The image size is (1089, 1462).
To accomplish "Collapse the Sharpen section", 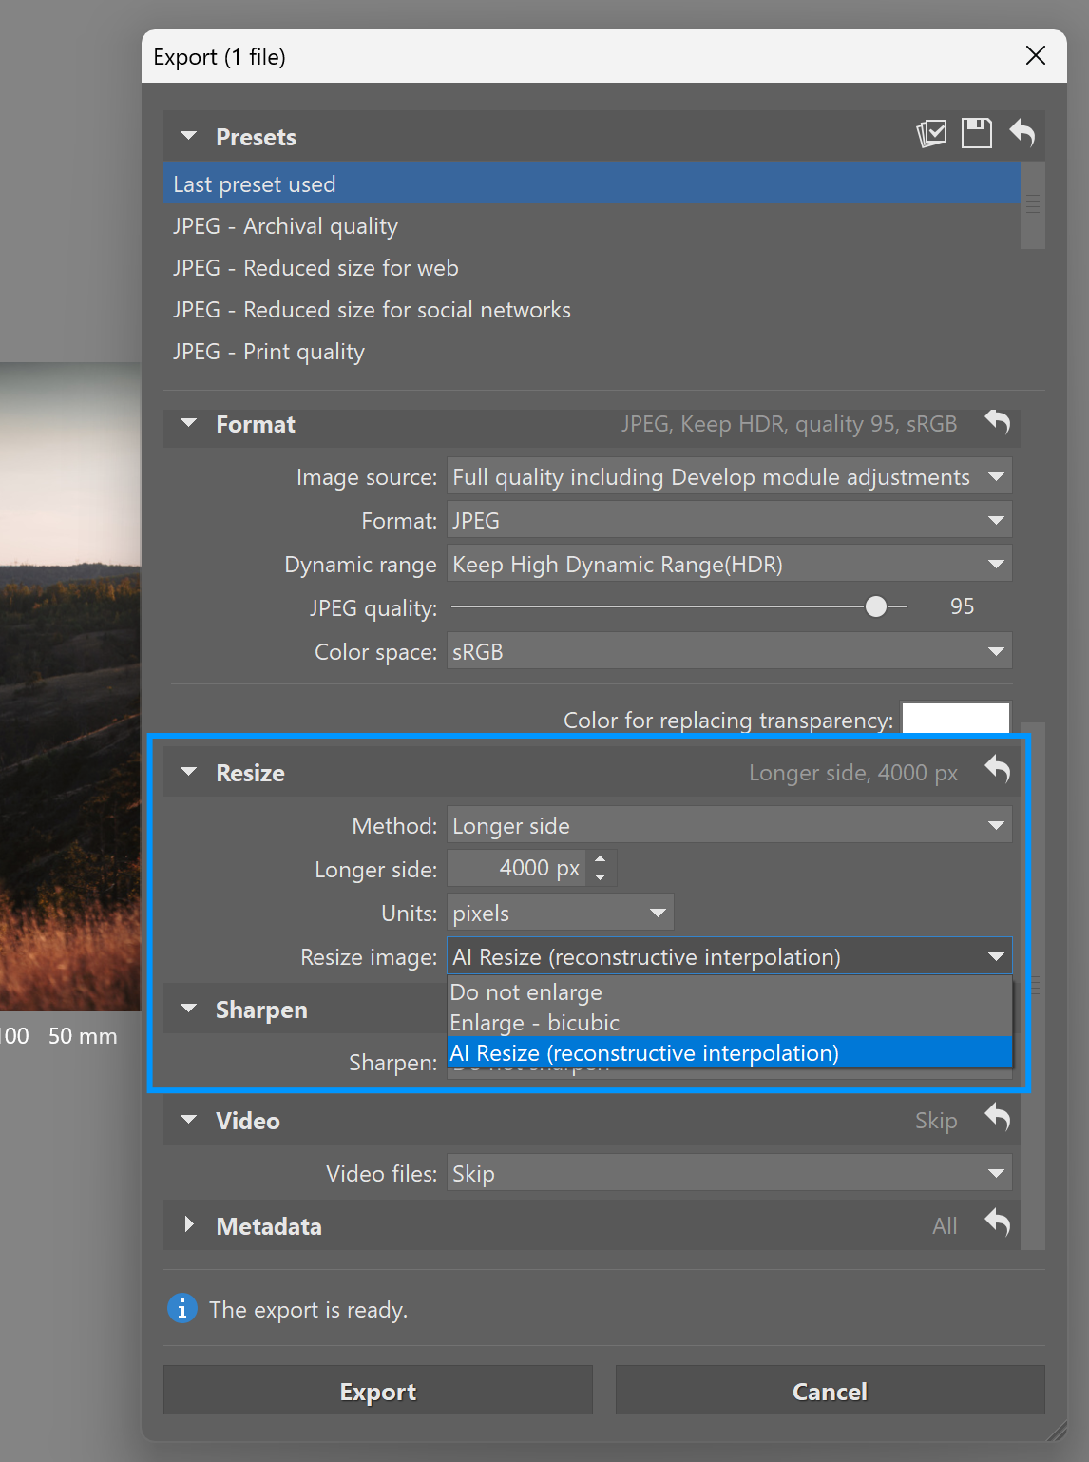I will point(189,1010).
